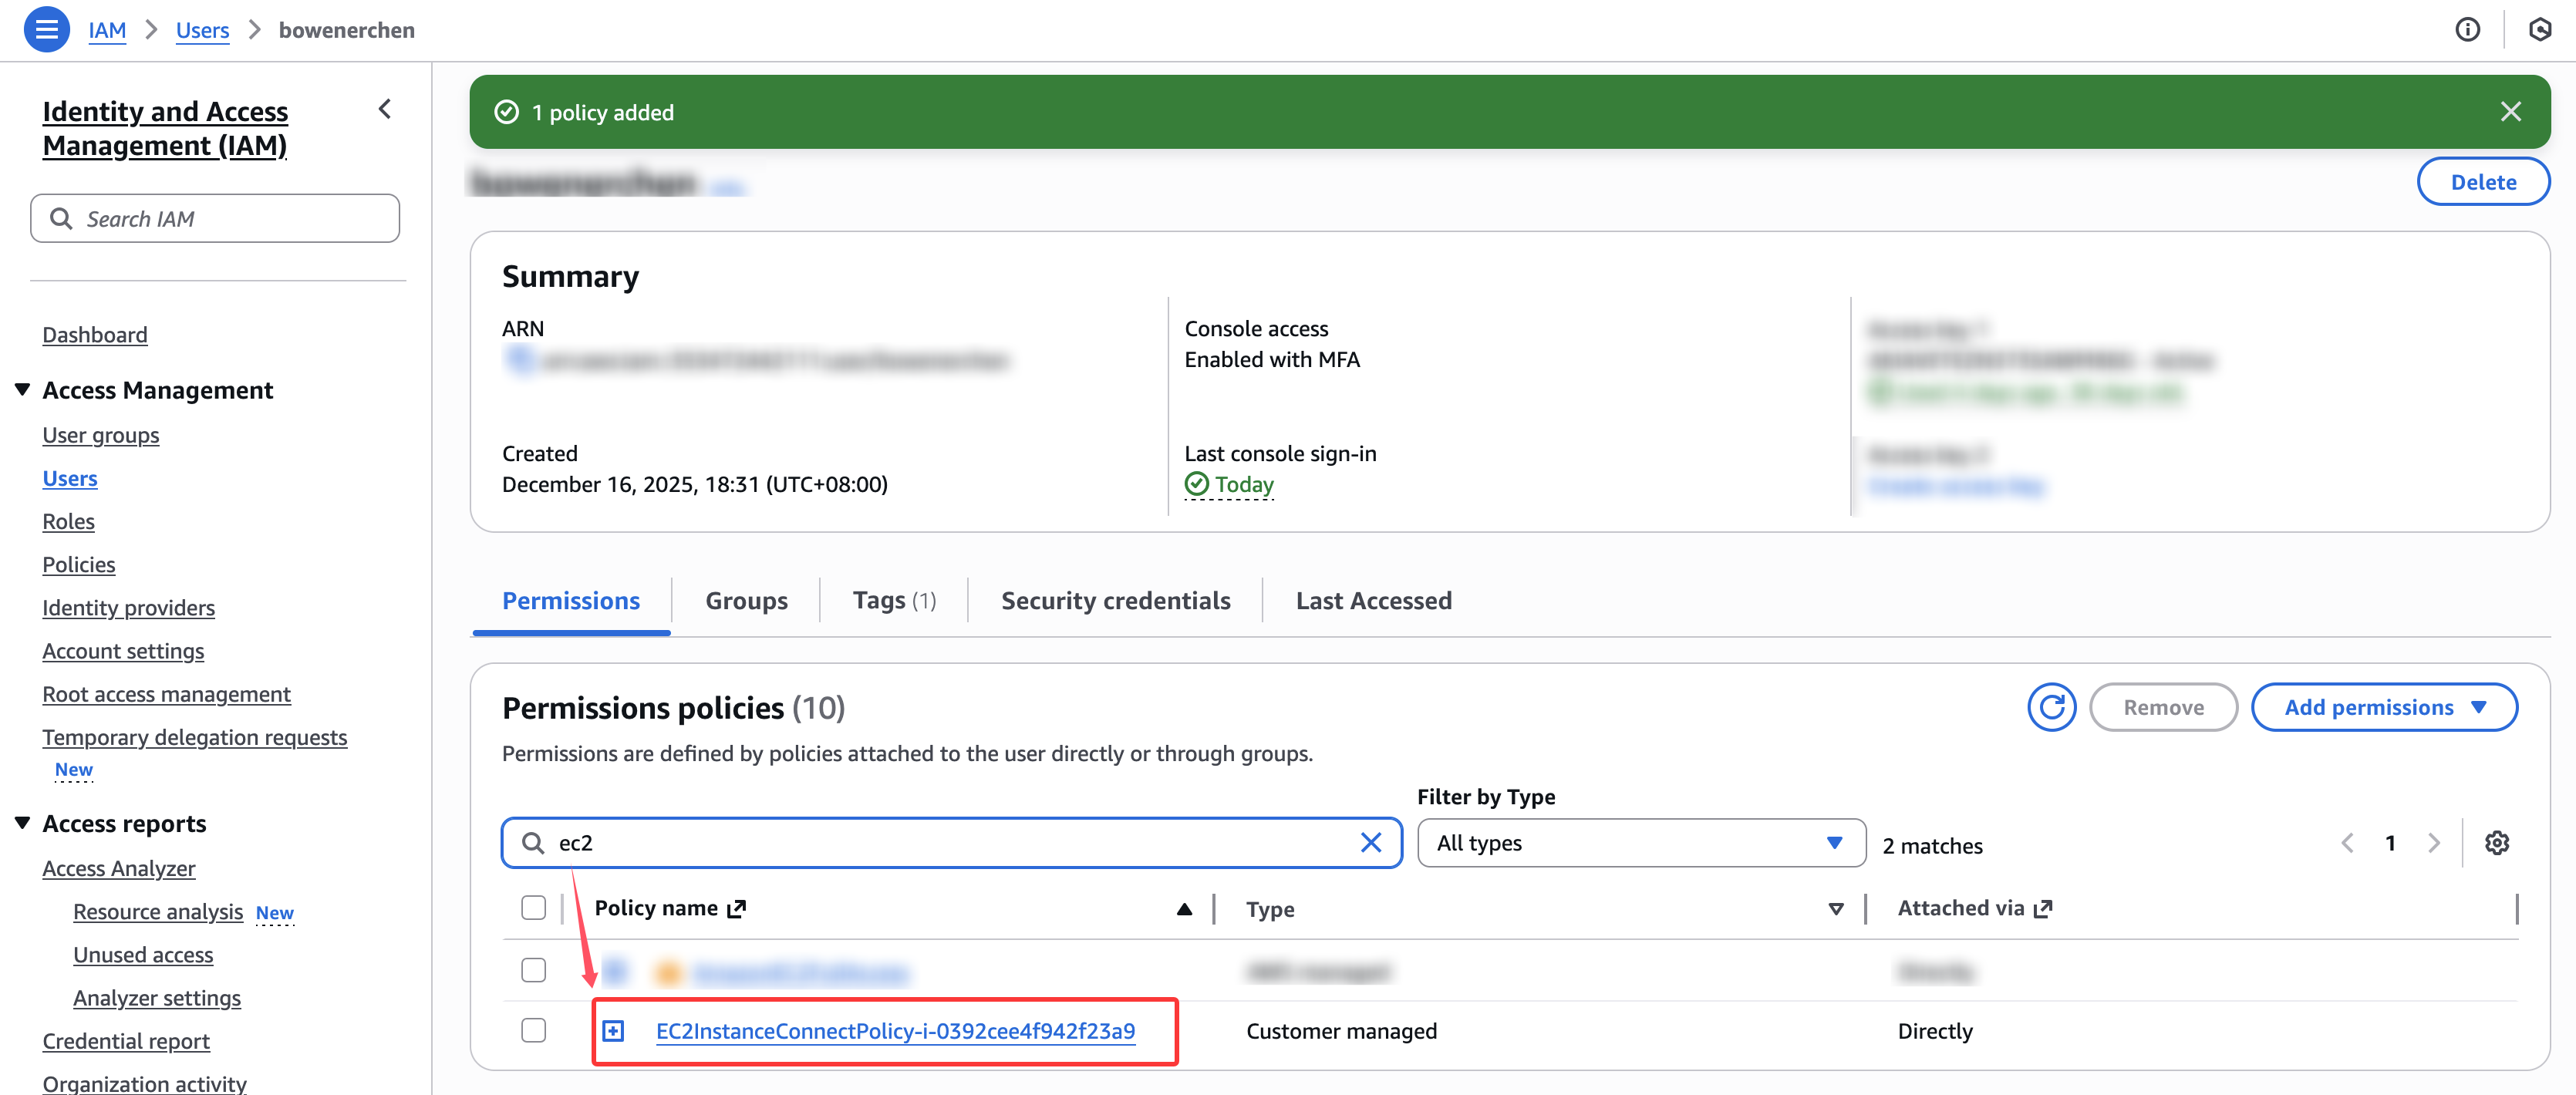Viewport: 2576px width, 1095px height.
Task: Open the table preferences gear icon
Action: coord(2496,843)
